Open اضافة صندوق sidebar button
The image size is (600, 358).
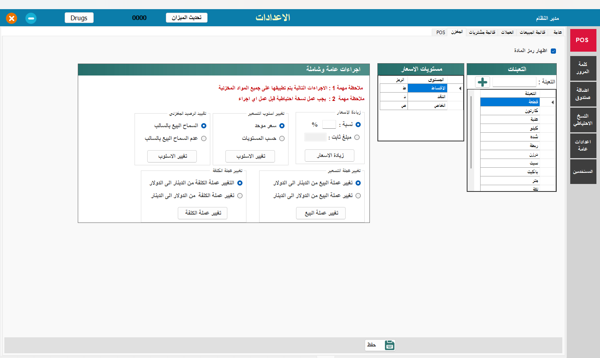point(583,94)
